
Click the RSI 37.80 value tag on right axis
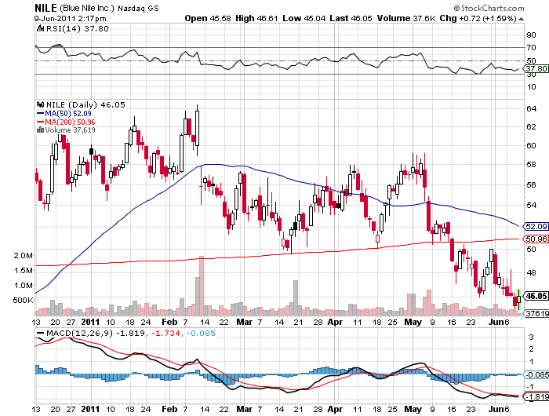coord(536,69)
